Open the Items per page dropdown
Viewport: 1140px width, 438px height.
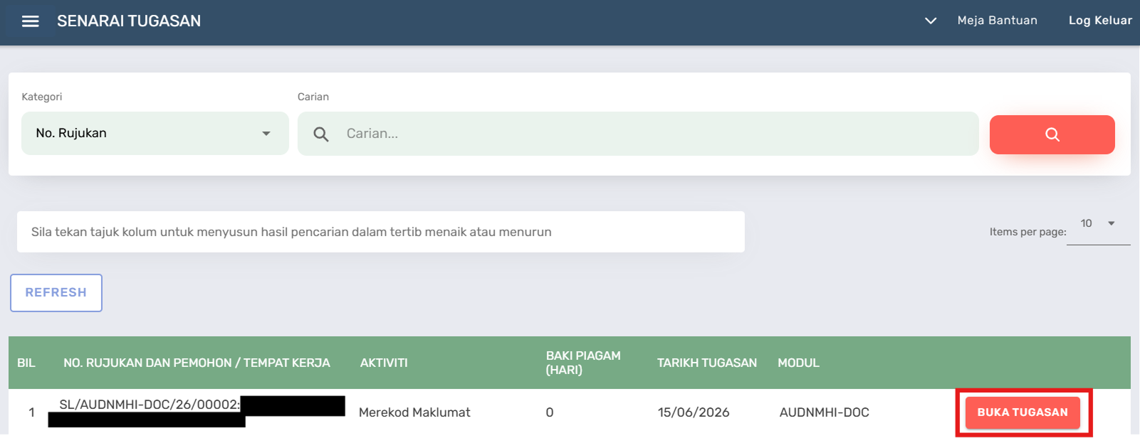(x=1098, y=224)
